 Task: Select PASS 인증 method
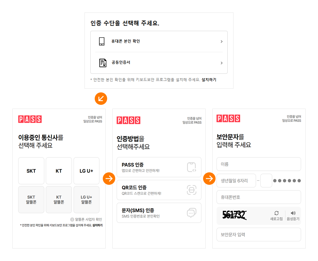tap(159, 167)
